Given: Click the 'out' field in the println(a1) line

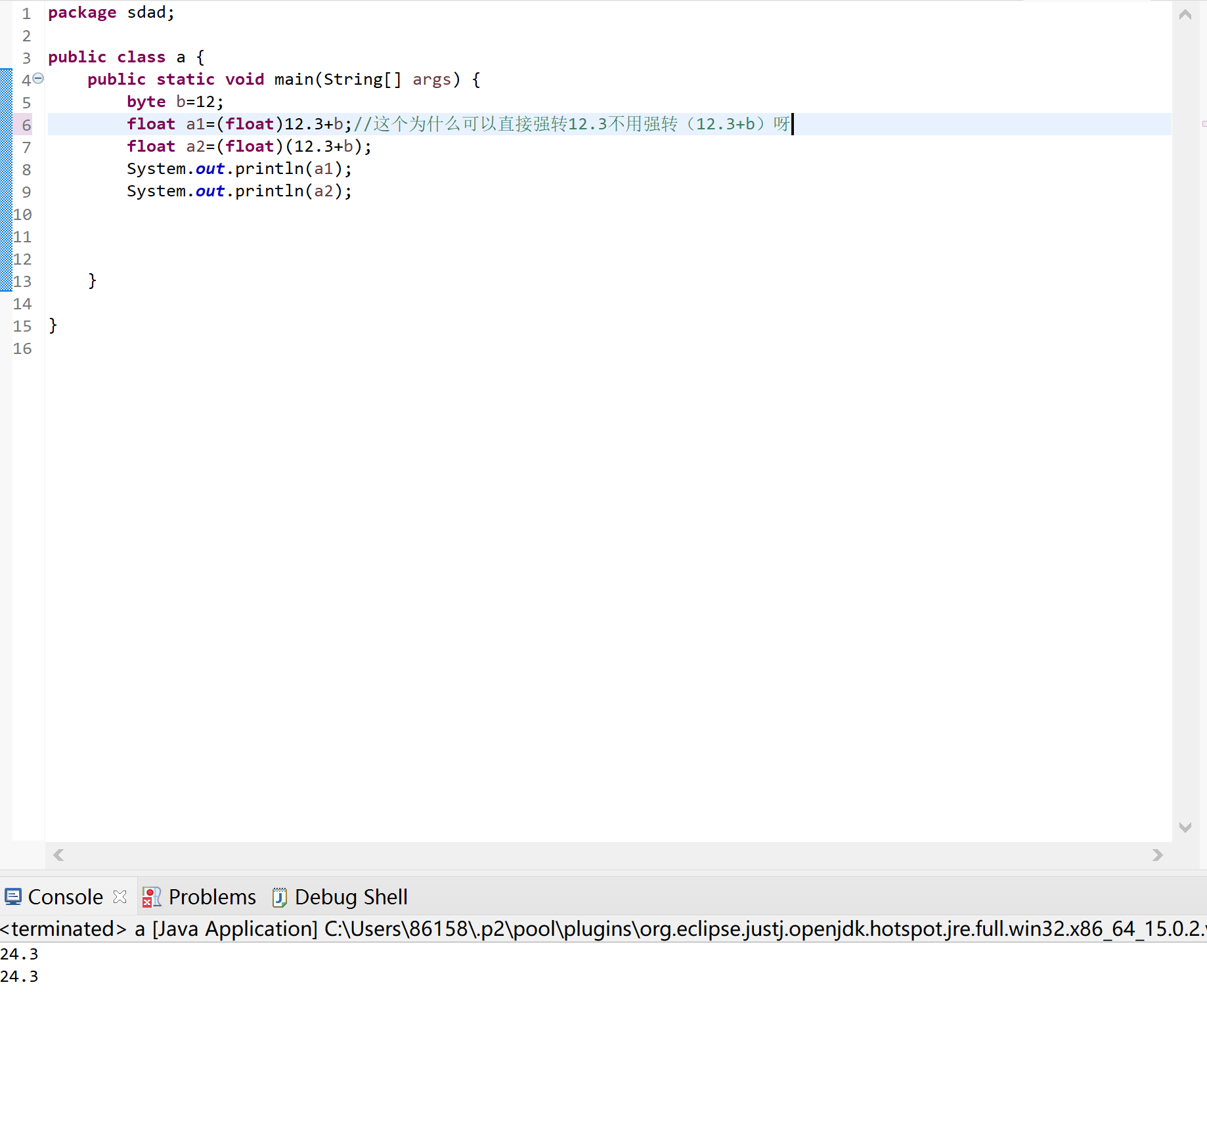Looking at the screenshot, I should (x=209, y=169).
